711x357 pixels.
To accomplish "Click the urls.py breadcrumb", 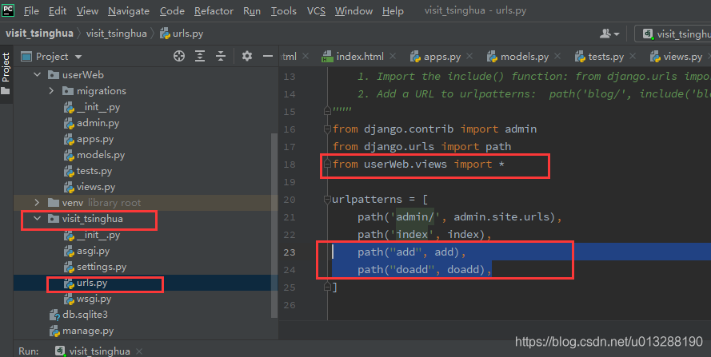I will (x=182, y=34).
